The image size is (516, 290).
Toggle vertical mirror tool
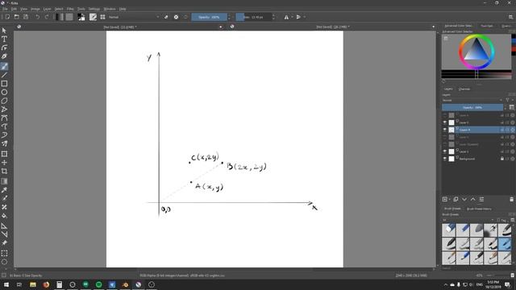click(x=298, y=17)
